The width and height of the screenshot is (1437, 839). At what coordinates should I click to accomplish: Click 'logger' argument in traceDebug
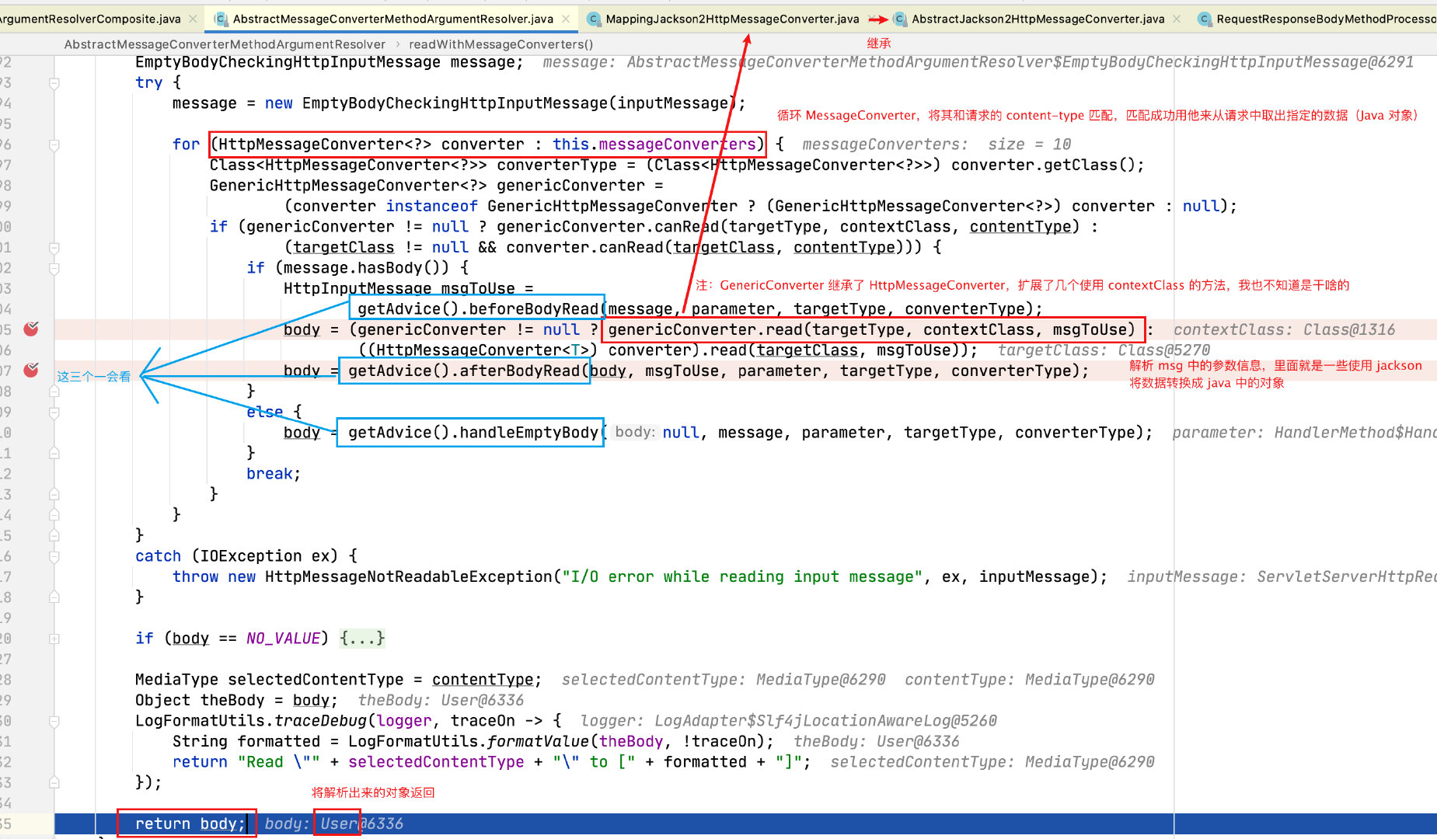[404, 721]
